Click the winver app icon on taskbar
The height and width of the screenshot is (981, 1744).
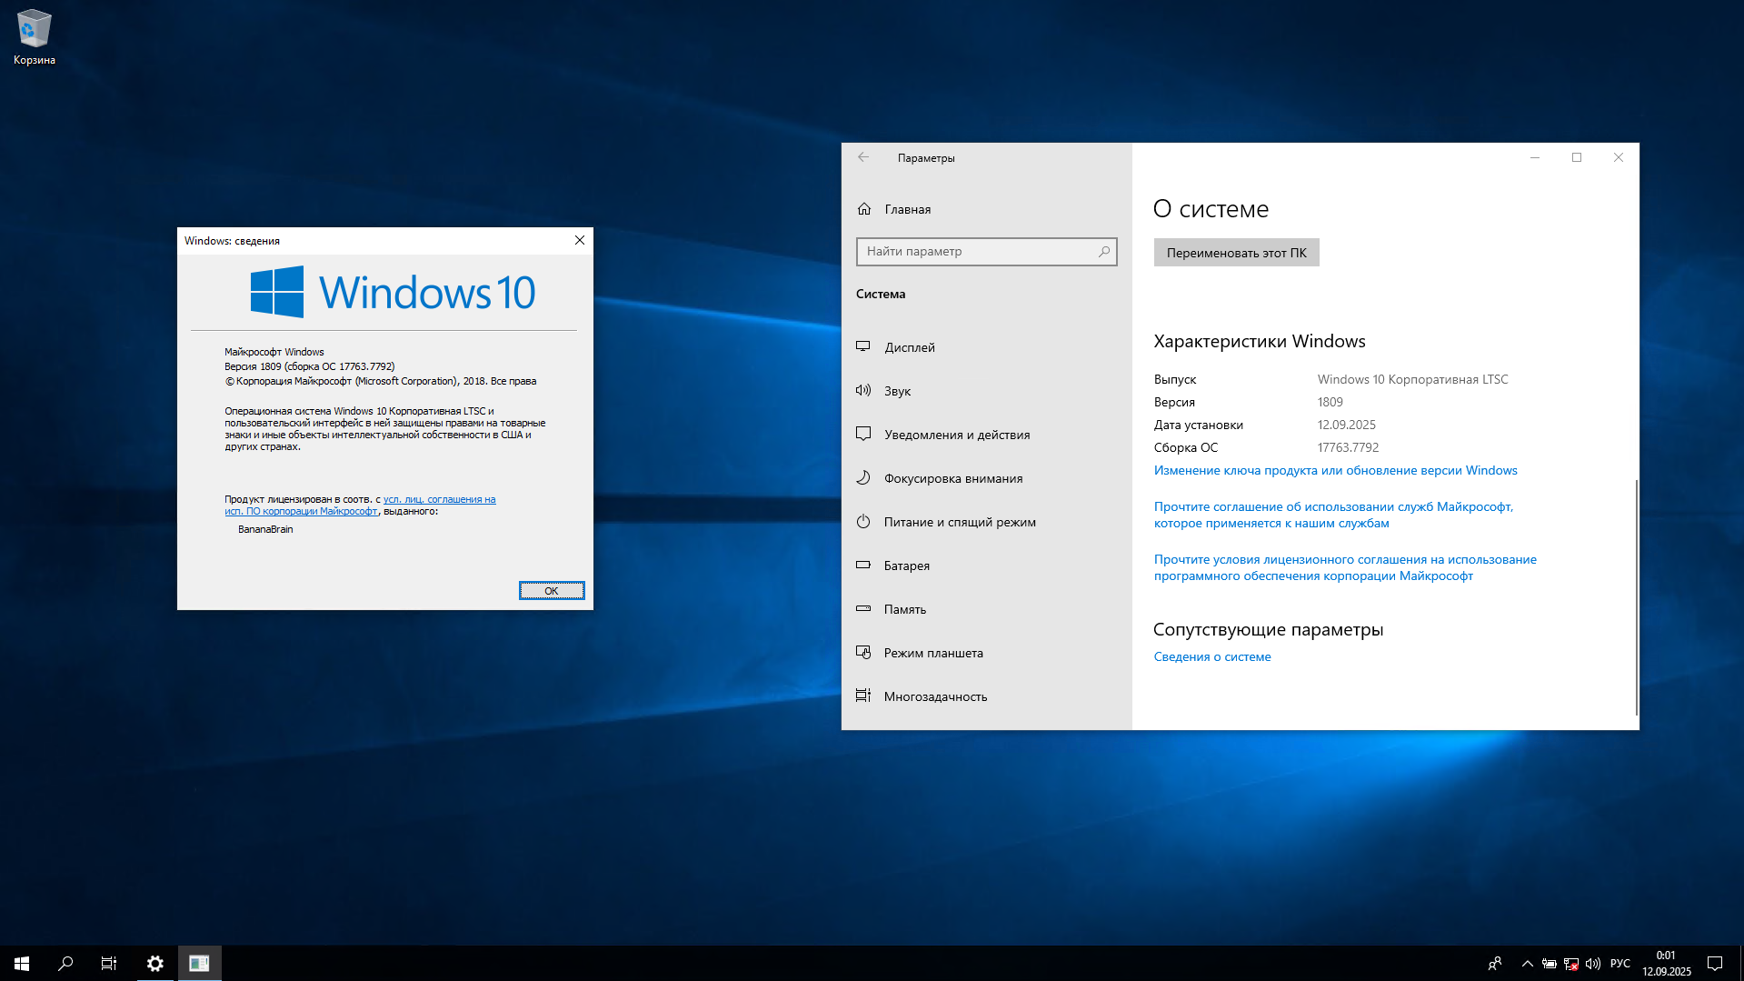coord(200,964)
